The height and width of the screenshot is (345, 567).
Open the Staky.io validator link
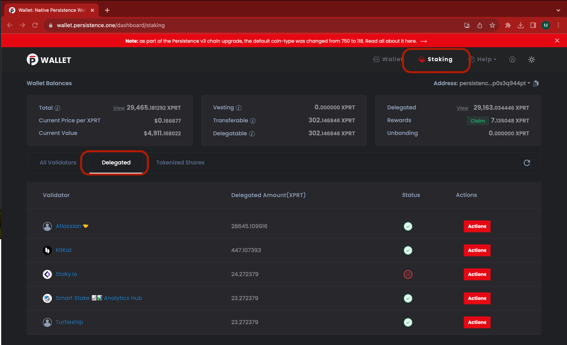coord(66,274)
